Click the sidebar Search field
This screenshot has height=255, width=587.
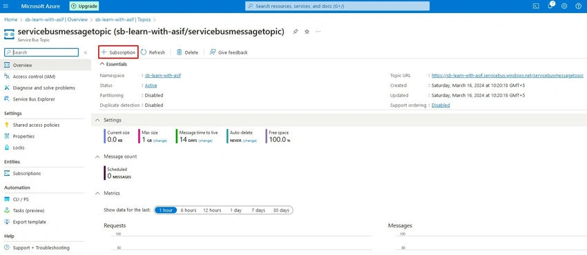tap(41, 52)
